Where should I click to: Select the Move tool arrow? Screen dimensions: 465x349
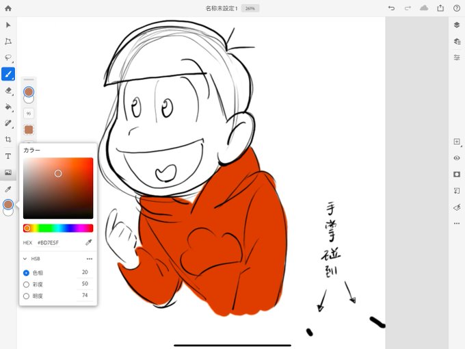8,25
